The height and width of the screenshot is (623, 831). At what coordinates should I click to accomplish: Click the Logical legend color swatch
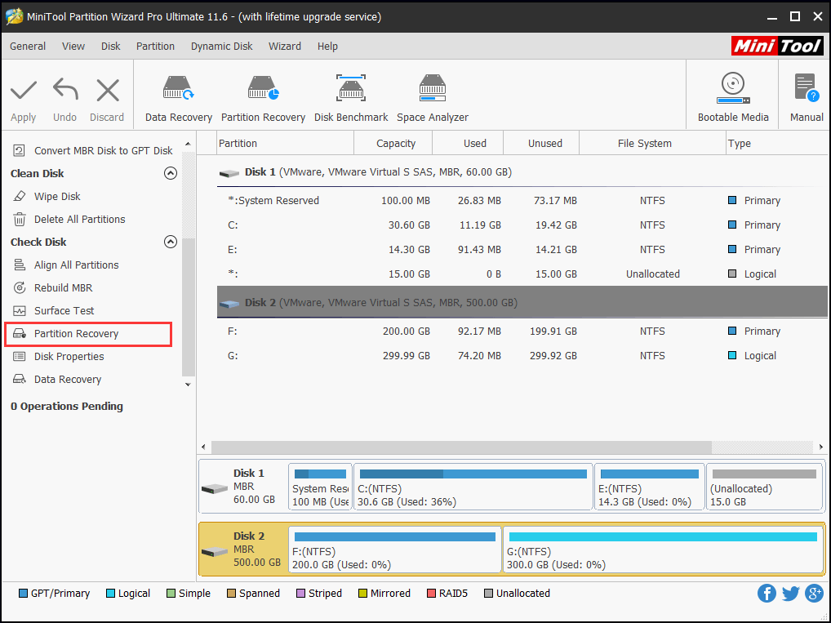point(110,594)
